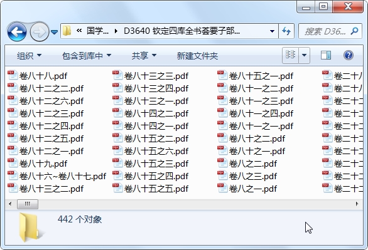Select PDF icon of 卷八十二之六.pdf
The width and height of the screenshot is (368, 250).
13,100
